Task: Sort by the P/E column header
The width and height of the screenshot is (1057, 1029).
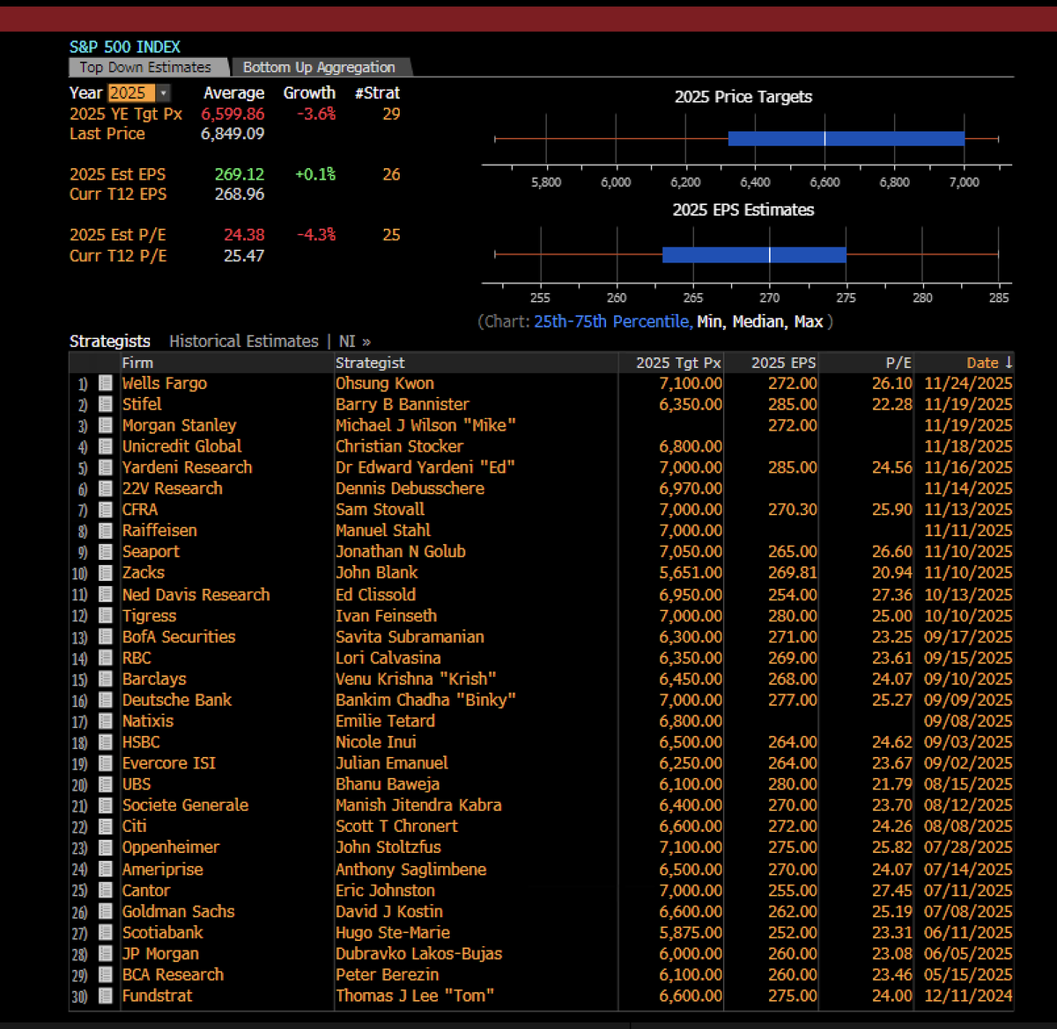Action: [898, 363]
